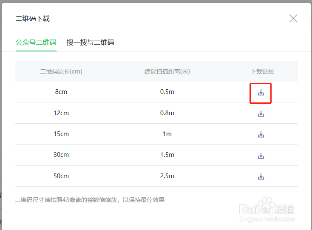Download the 30cm QR code
This screenshot has height=230, width=312.
click(x=261, y=156)
